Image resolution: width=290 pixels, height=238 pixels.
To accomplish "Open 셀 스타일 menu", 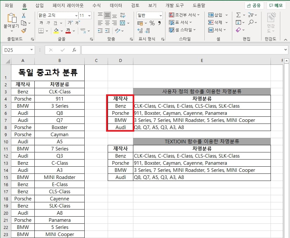I will pyautogui.click(x=182, y=30).
